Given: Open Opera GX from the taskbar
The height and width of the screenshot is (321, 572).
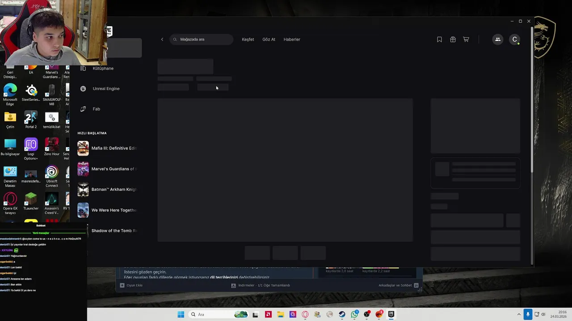Looking at the screenshot, I should pos(305,314).
